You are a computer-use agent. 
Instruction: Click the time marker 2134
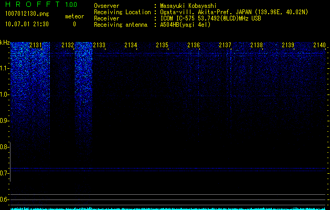tap(131, 45)
